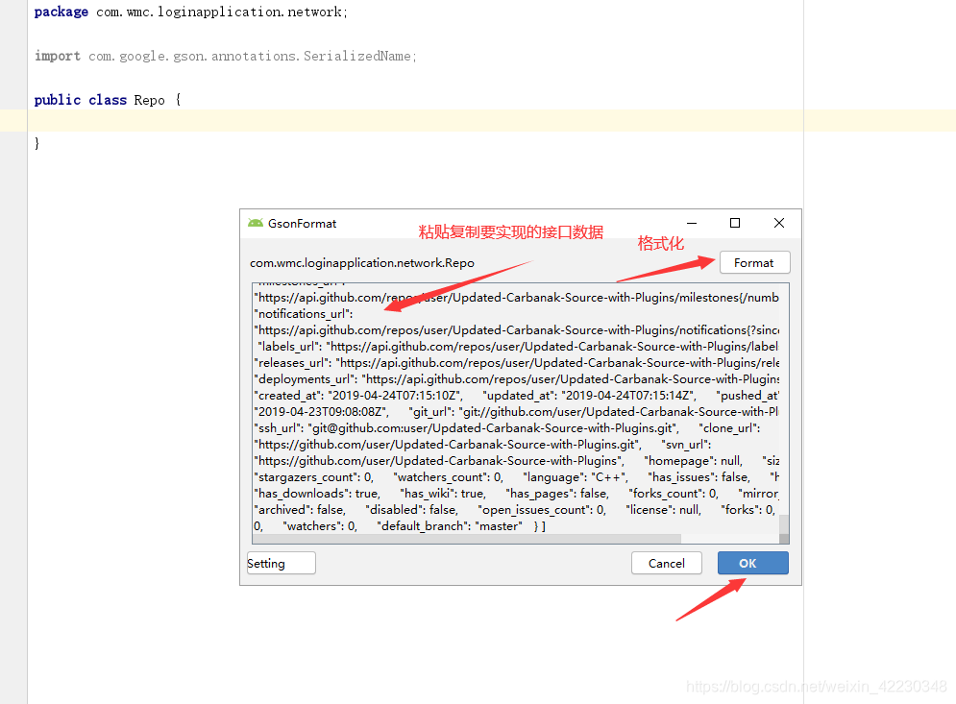Click the "labels_url" entry in JSON

click(x=518, y=346)
